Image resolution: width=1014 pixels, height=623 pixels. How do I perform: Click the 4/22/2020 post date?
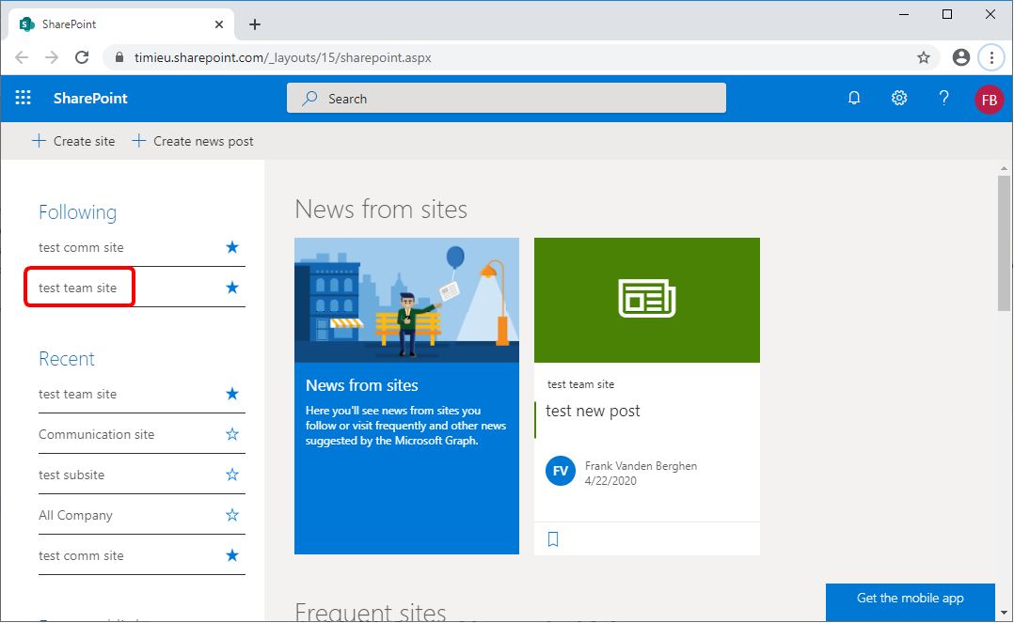pos(610,481)
